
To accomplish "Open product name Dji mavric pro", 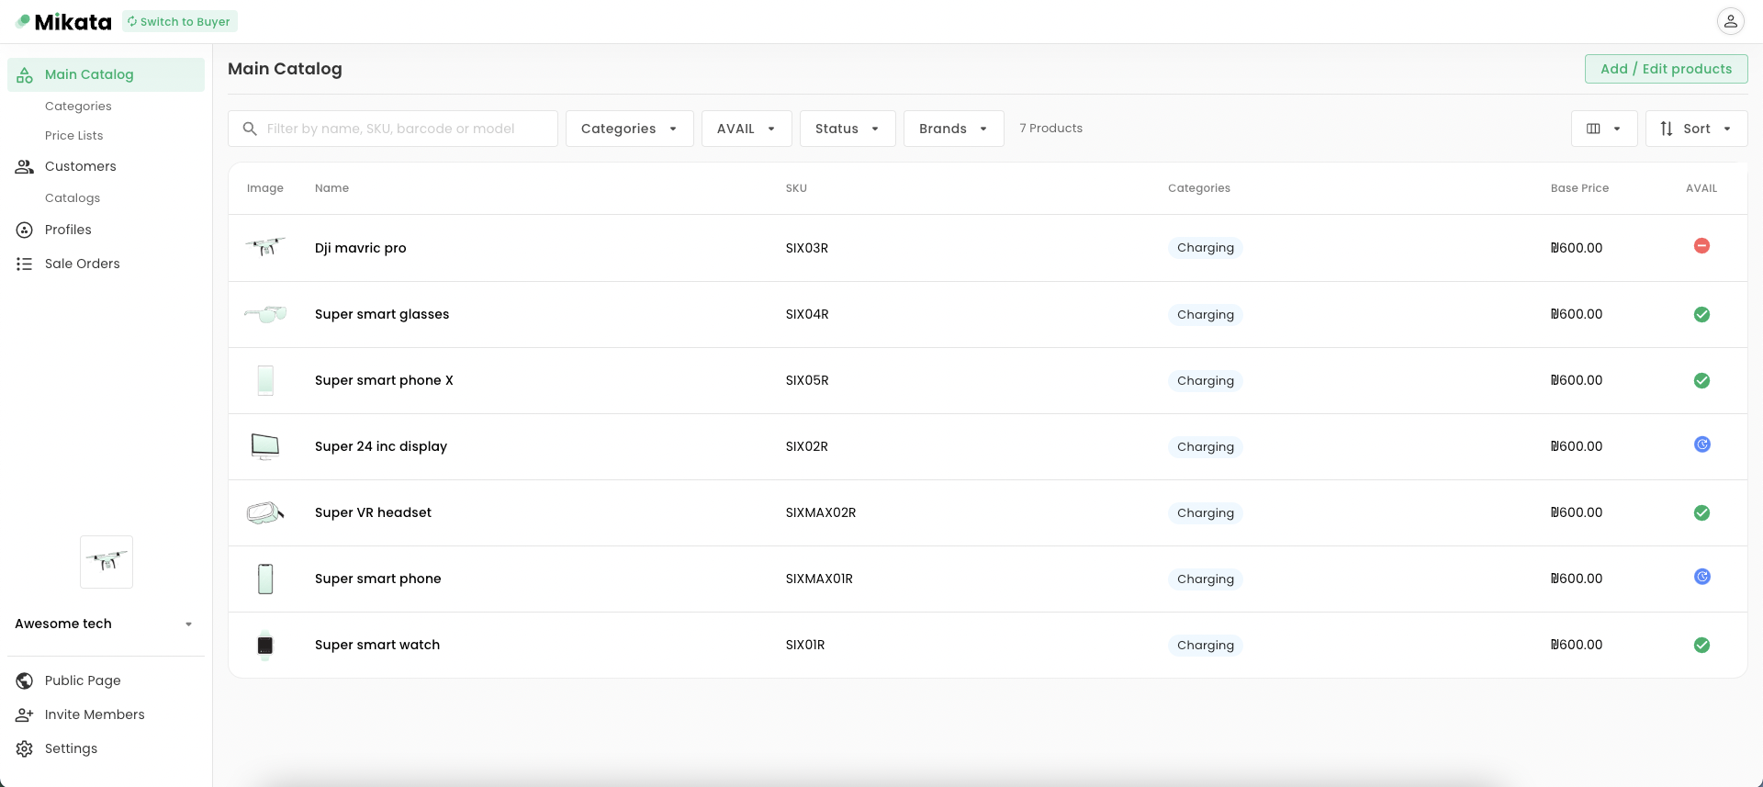I will point(361,248).
